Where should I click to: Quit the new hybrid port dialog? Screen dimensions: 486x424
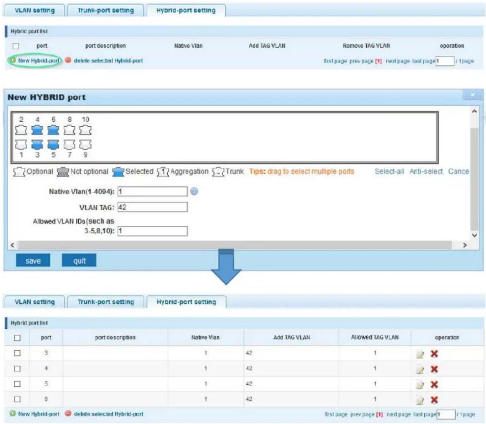click(79, 260)
